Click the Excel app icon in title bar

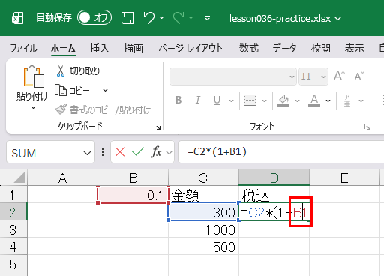[x=18, y=18]
